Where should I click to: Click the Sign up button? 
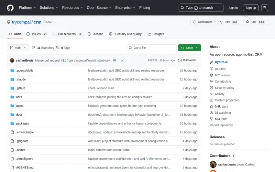251,8
